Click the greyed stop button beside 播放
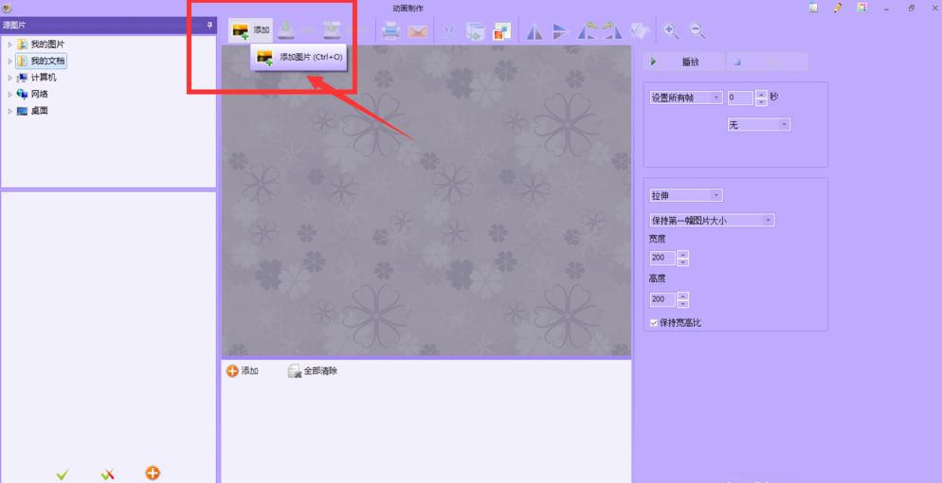 pyautogui.click(x=768, y=62)
